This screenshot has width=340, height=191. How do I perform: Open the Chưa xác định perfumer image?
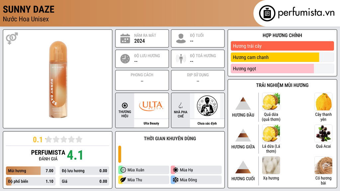(x=207, y=106)
